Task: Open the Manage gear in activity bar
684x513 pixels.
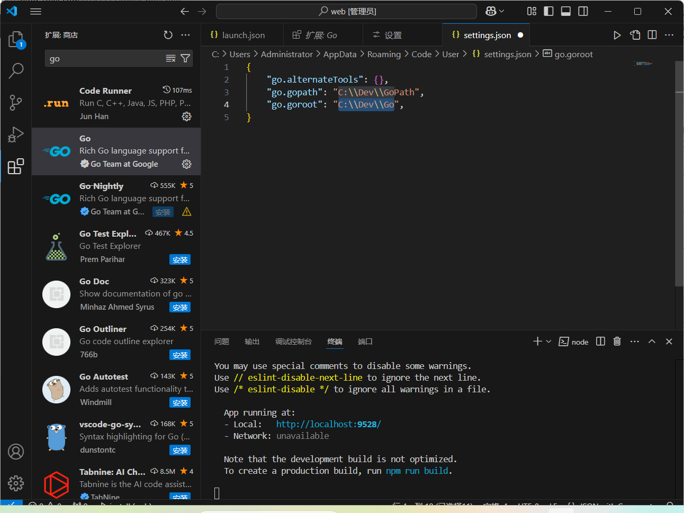Action: (16, 483)
